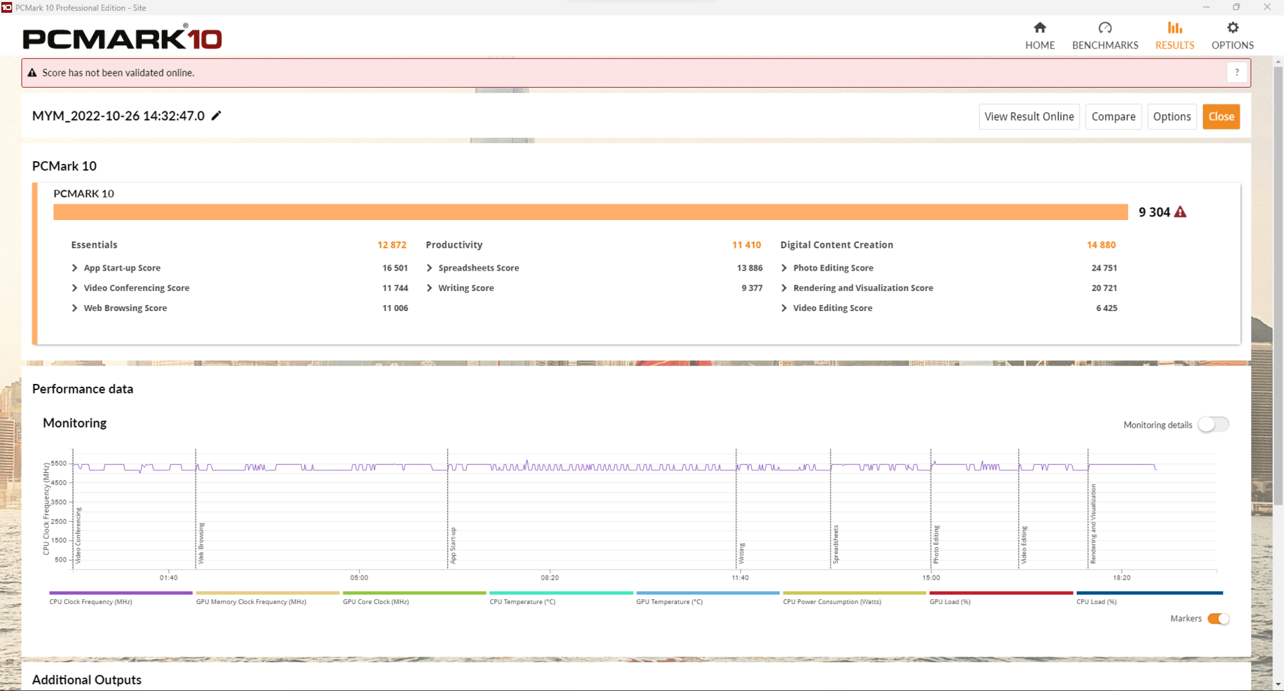1284x691 pixels.
Task: Click the PCMark 10 logo
Action: tap(122, 37)
